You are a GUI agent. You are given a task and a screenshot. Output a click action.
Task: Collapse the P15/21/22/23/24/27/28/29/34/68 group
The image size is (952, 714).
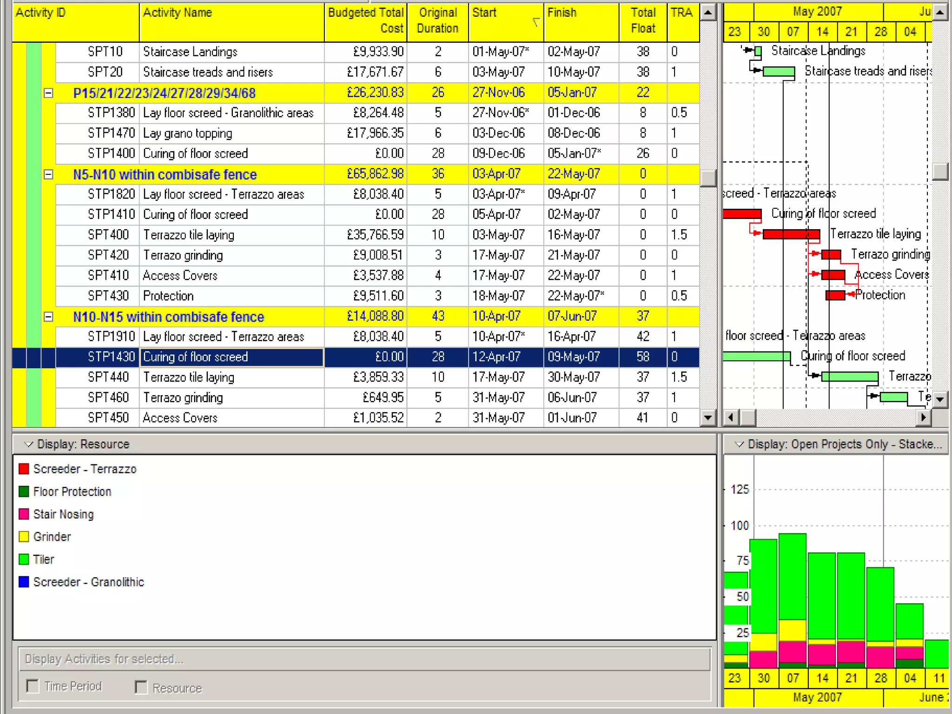click(48, 93)
